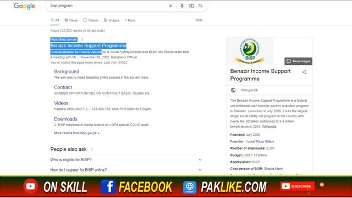
Task: Click the Budget: US$ 1.15 Billion line
Action: click(x=249, y=155)
